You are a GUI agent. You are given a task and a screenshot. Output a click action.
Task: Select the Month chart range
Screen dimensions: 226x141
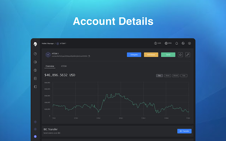point(176,75)
